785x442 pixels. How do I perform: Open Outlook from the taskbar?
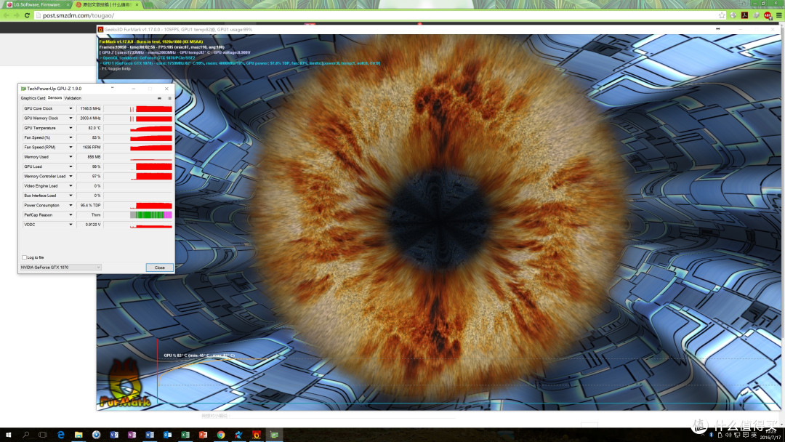click(167, 435)
